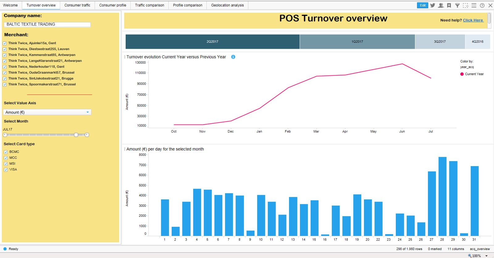Screen dimensions: 494x258
Task: Open the collaboration users icon
Action: tap(441, 5)
